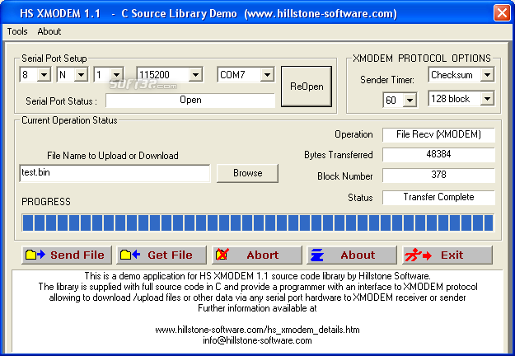Click the ReOpen button

coord(307,87)
